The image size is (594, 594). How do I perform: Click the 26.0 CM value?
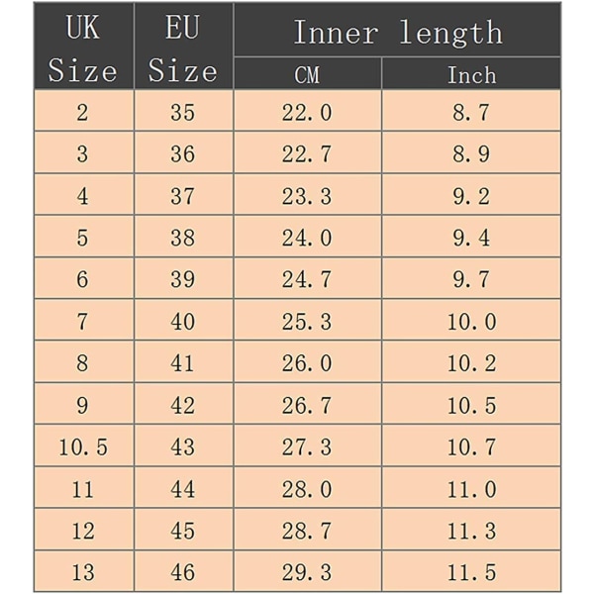pos(308,361)
